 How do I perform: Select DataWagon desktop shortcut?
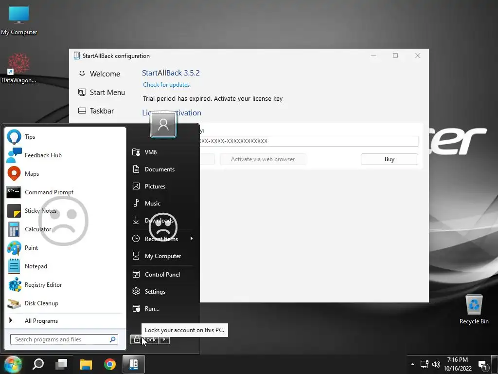tap(19, 68)
